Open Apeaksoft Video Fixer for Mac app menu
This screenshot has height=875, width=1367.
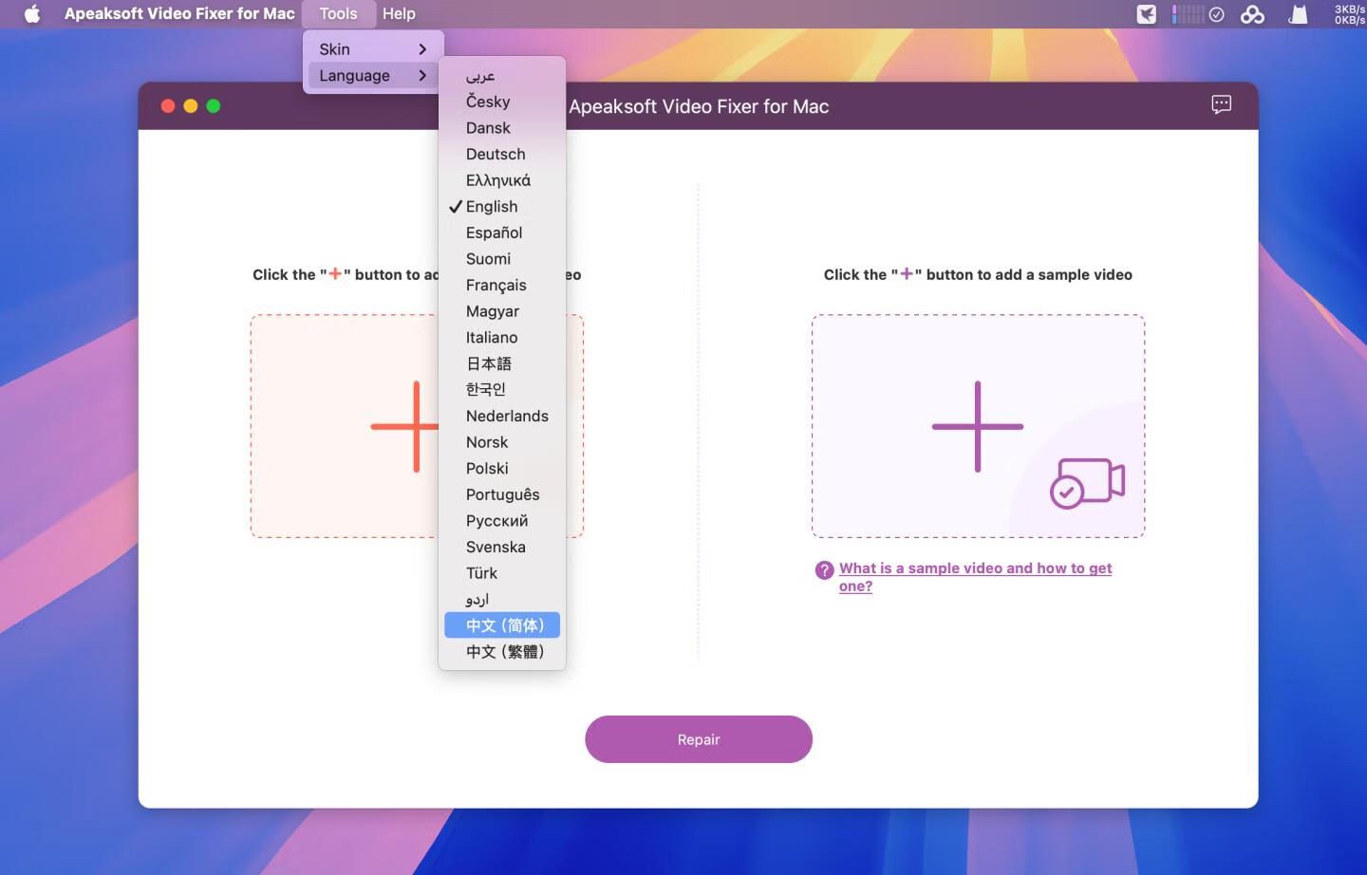coord(179,13)
